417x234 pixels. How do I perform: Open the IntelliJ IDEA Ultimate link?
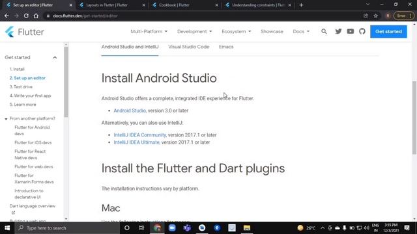pos(136,142)
